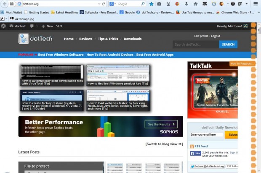Click the reload page icon in the address bar
The height and width of the screenshot is (173, 261).
(104, 4)
